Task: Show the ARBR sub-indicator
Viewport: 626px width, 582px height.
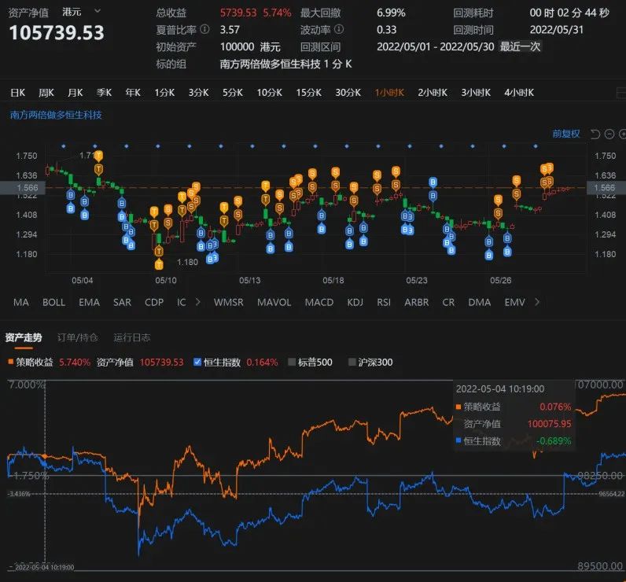Action: [416, 302]
